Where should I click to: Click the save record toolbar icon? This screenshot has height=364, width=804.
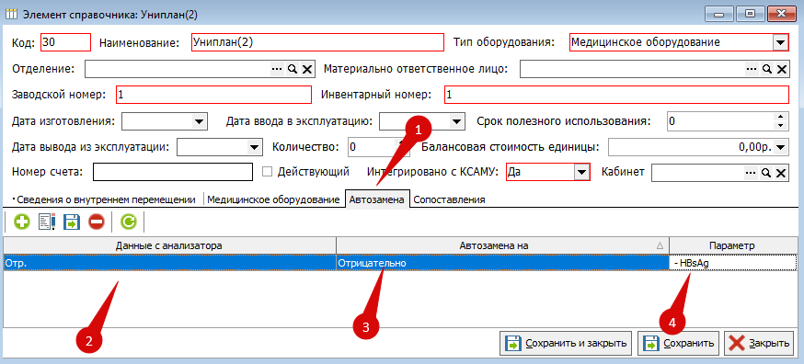pyautogui.click(x=71, y=222)
